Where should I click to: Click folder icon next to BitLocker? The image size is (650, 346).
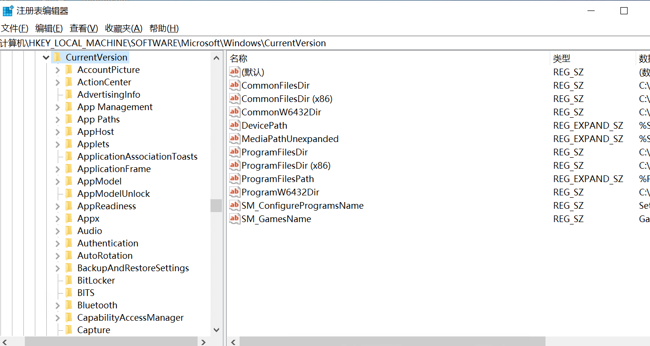tap(69, 280)
